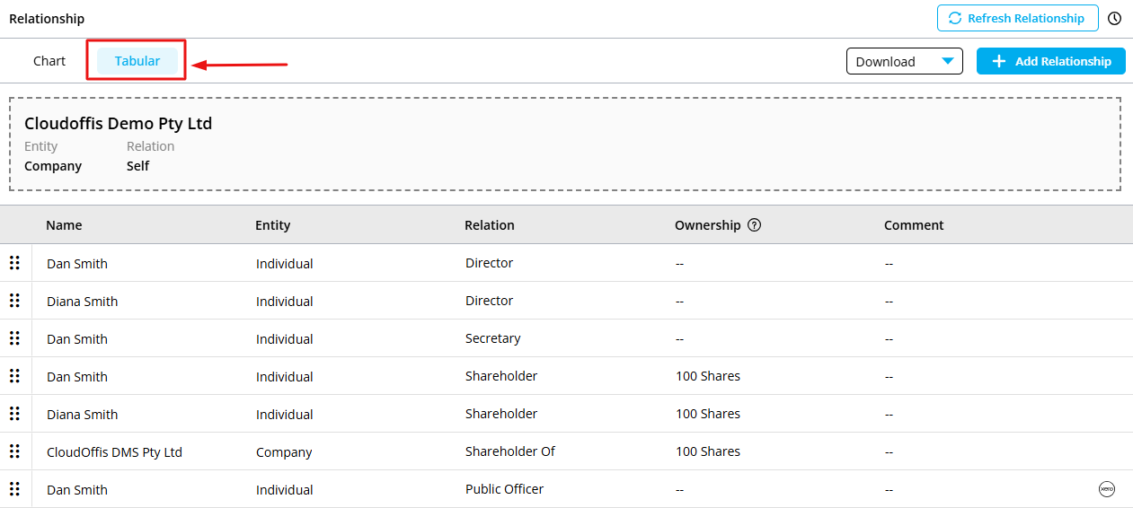
Task: Open the Download dropdown
Action: click(x=904, y=61)
